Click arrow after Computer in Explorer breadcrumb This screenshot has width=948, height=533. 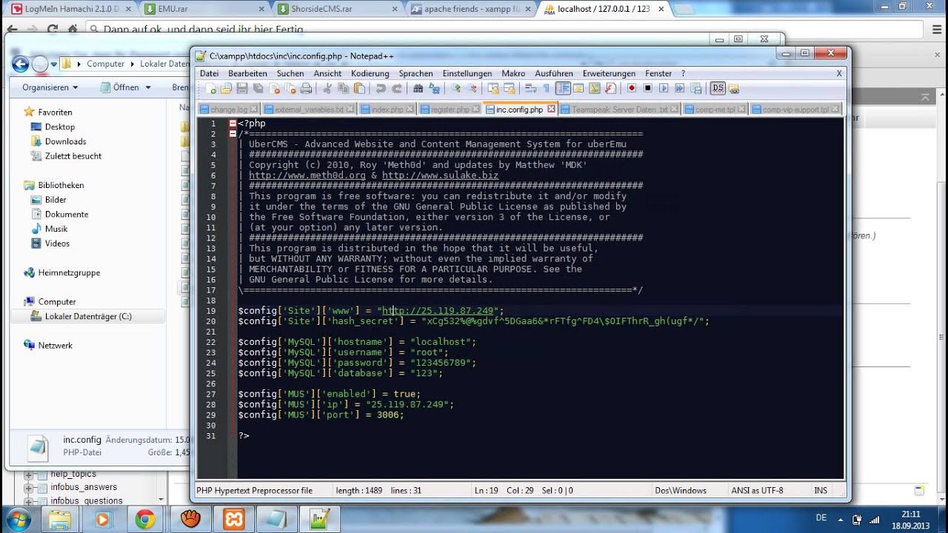[132, 64]
